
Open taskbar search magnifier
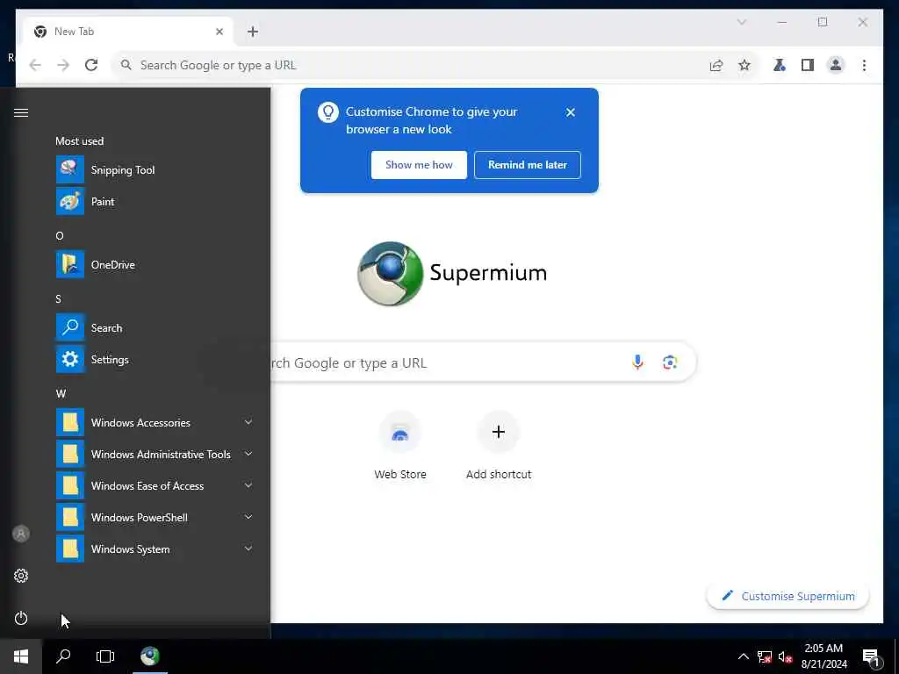pos(63,656)
